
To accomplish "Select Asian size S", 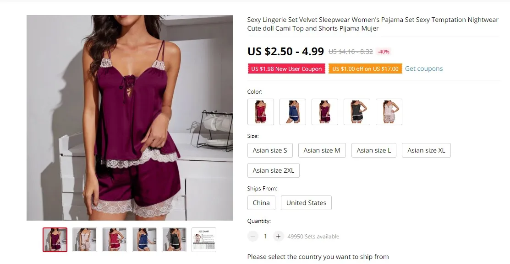I will [270, 150].
